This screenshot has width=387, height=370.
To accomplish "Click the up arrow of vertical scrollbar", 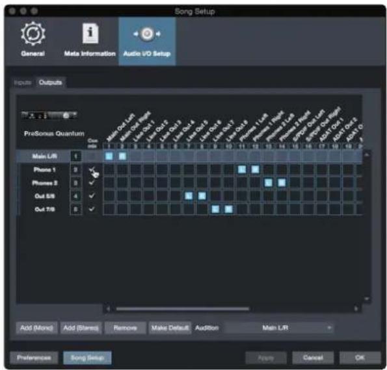I will point(367,155).
